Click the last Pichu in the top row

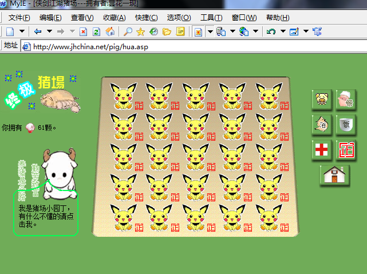click(x=269, y=96)
